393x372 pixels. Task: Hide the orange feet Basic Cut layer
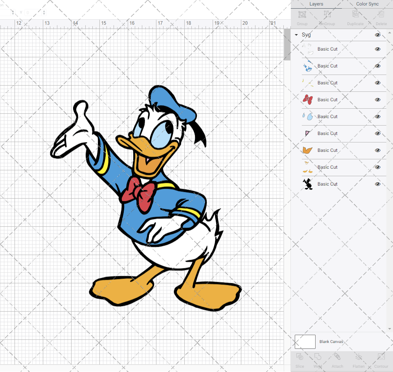coord(377,167)
